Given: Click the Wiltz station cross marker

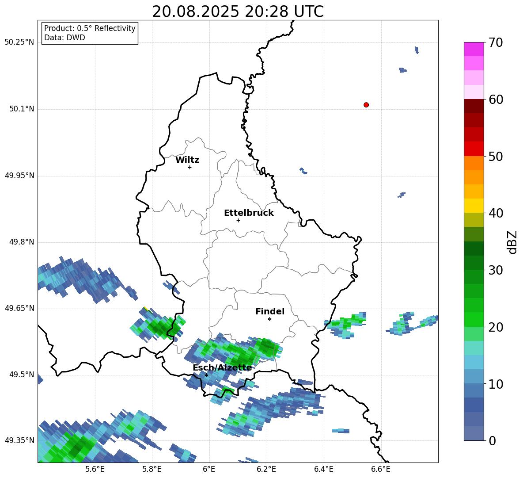Looking at the screenshot, I should tap(190, 167).
